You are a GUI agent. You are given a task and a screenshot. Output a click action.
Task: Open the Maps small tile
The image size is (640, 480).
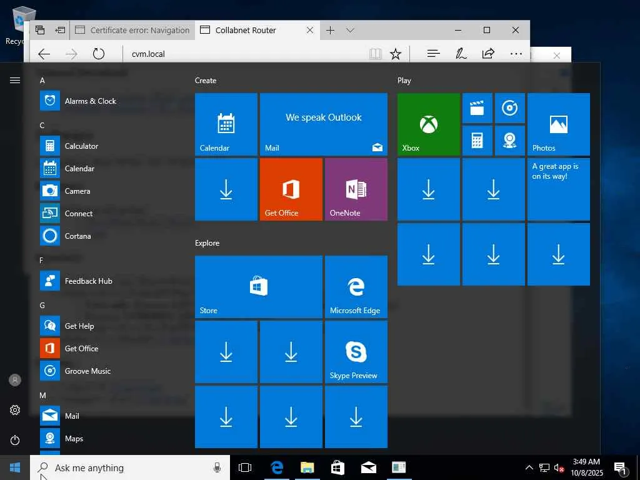pos(510,141)
